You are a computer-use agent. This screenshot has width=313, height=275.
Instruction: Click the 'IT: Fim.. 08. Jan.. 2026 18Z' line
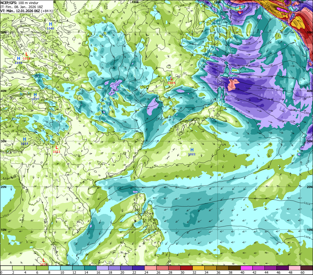(x=22, y=7)
